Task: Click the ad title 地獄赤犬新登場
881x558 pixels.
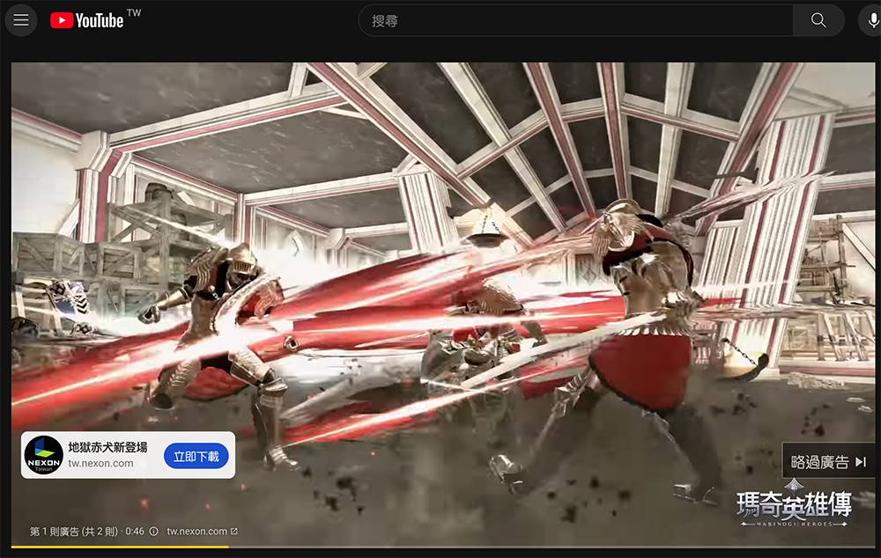Action: coord(107,447)
